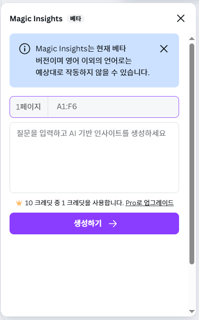Click the gray vertical scrollbar thumb

(192, 154)
